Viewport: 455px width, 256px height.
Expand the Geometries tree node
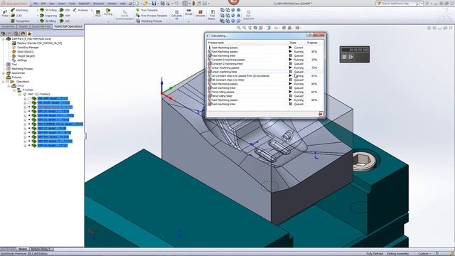4,73
